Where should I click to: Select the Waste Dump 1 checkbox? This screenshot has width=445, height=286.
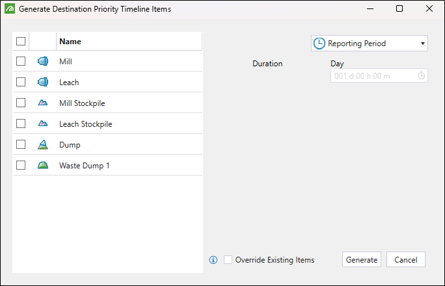tap(21, 165)
